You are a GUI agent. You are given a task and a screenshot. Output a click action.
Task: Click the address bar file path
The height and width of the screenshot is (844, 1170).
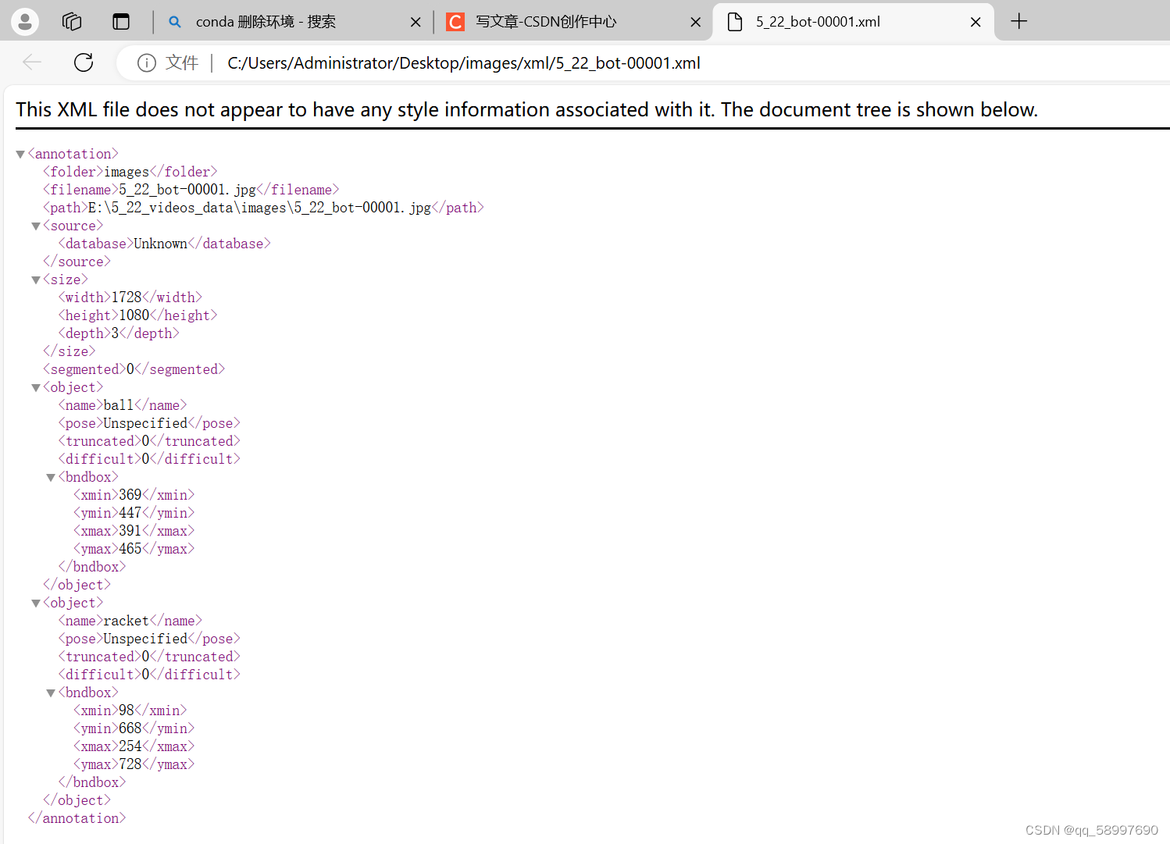tap(464, 63)
